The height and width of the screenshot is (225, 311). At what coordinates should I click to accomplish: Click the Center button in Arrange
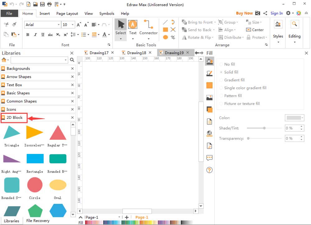255,30
